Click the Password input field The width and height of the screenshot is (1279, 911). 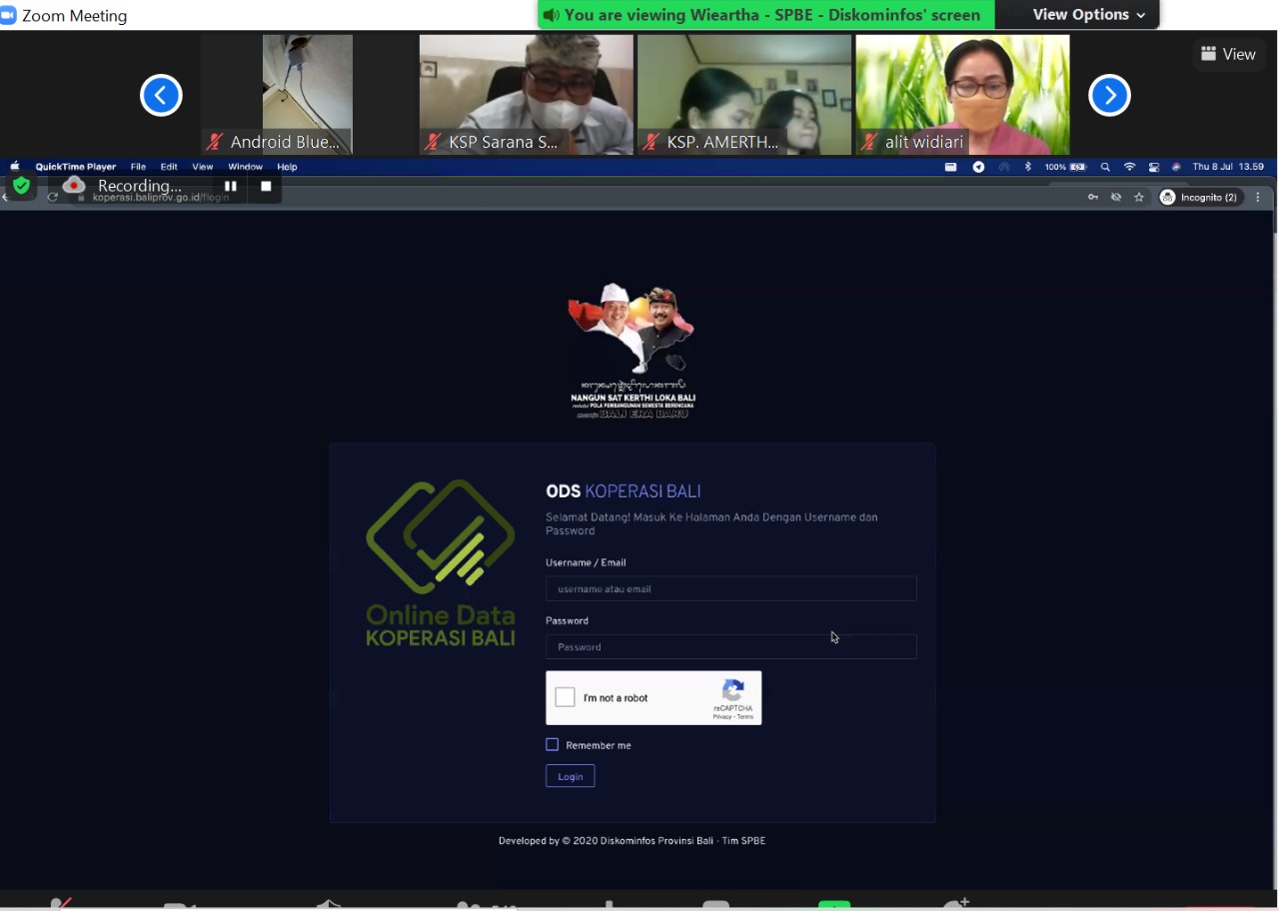coord(730,646)
